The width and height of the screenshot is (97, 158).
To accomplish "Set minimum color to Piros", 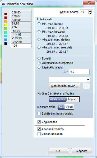I will [x=70, y=107].
